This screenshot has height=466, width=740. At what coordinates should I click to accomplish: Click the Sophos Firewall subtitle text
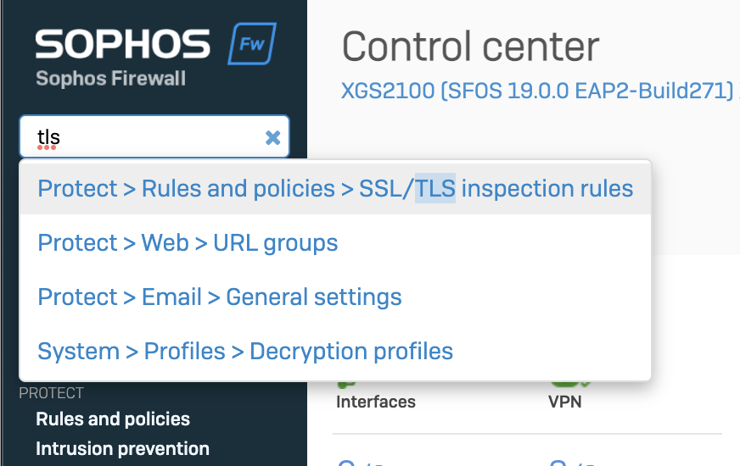(x=110, y=80)
